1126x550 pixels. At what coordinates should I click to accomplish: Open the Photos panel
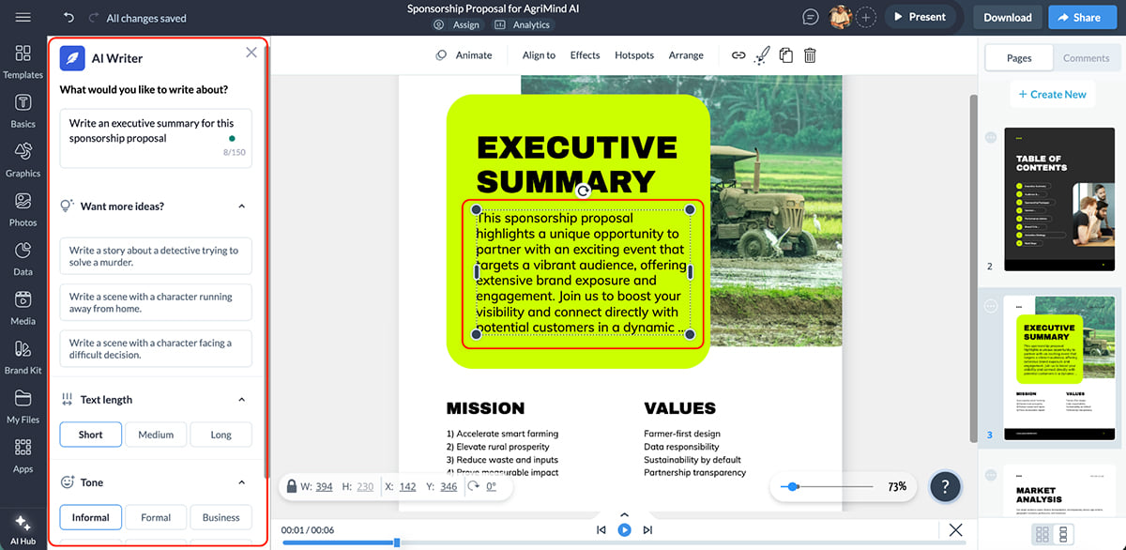(23, 208)
